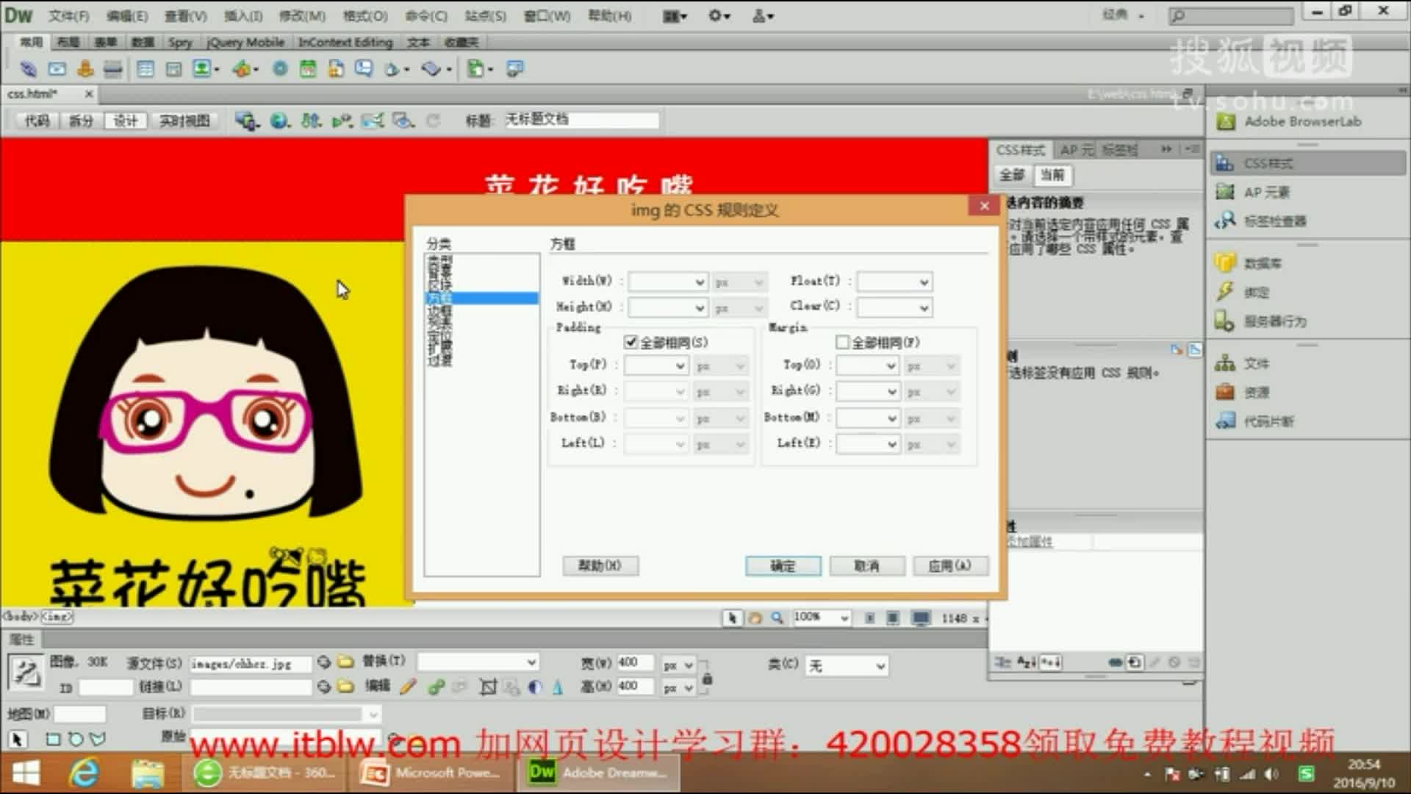The height and width of the screenshot is (794, 1411).
Task: Check 全部相同 under Margin in the dialog
Action: (x=842, y=342)
